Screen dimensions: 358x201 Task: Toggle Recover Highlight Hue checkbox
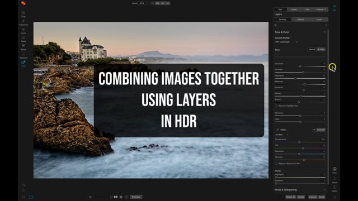276,106
